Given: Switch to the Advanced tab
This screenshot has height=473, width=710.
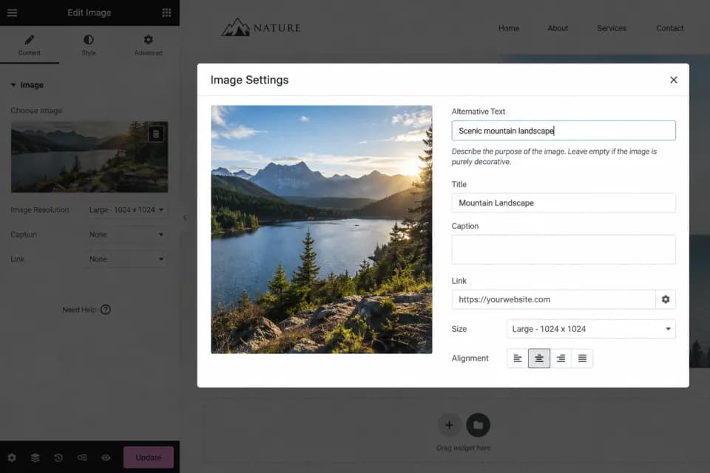Looking at the screenshot, I should [148, 45].
